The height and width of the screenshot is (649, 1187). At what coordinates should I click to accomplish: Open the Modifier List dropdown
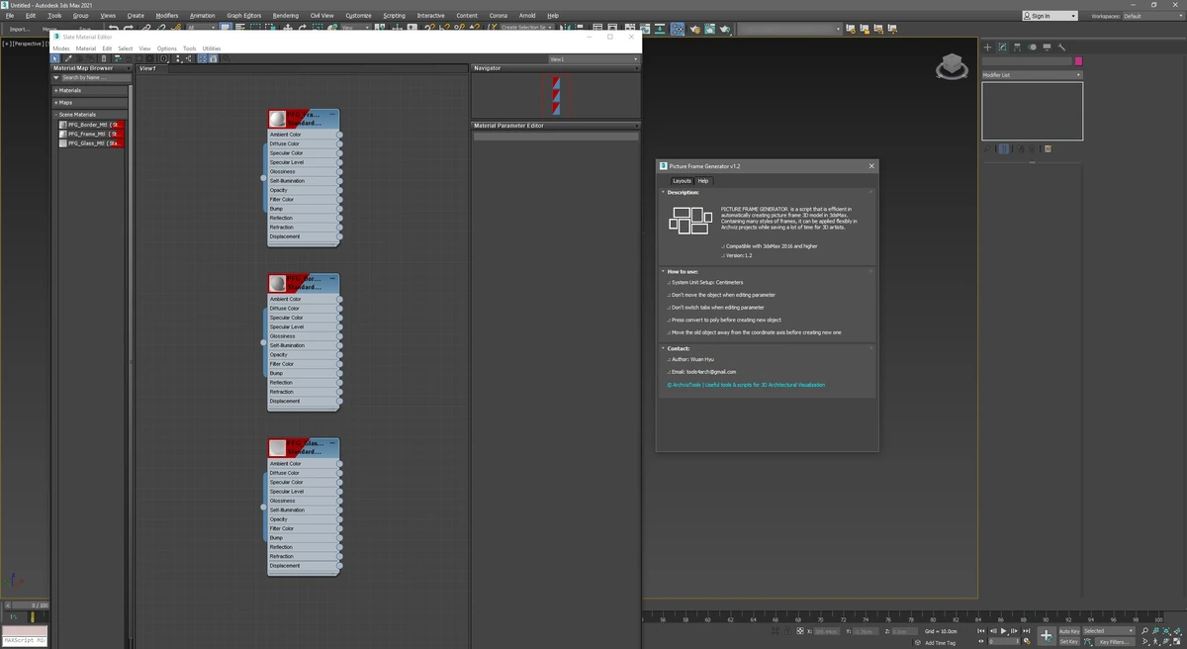click(1032, 75)
